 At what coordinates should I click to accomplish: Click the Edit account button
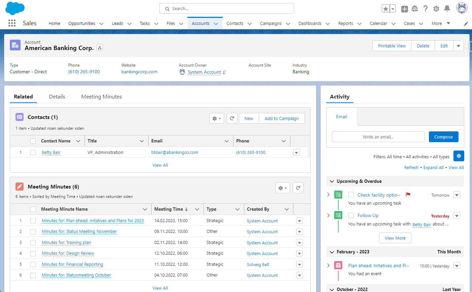tap(444, 46)
